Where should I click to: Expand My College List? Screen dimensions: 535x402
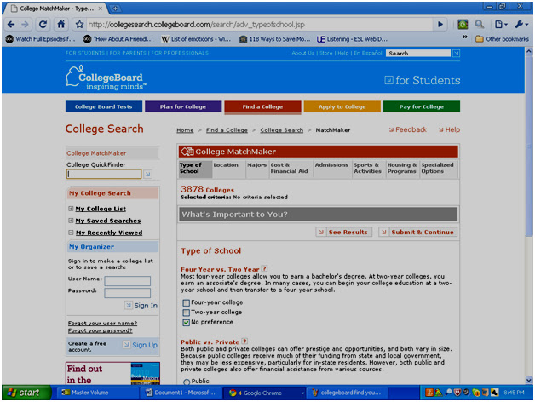point(71,209)
